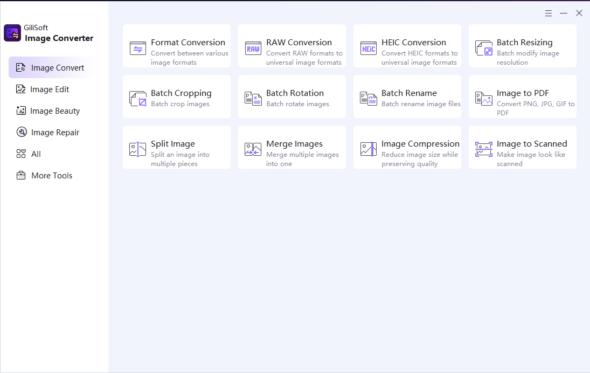This screenshot has width=590, height=373.
Task: Click the RAW Conversion icon
Action: (253, 49)
